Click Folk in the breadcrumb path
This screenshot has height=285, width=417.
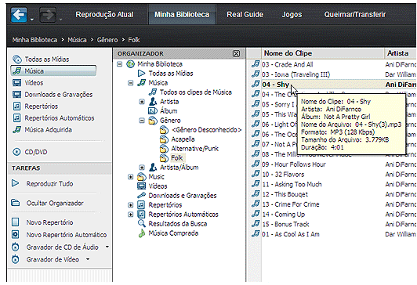[134, 40]
